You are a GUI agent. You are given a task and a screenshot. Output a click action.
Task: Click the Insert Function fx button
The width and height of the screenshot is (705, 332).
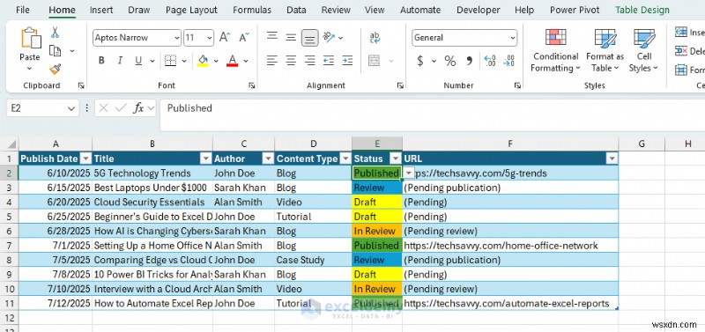click(x=138, y=108)
